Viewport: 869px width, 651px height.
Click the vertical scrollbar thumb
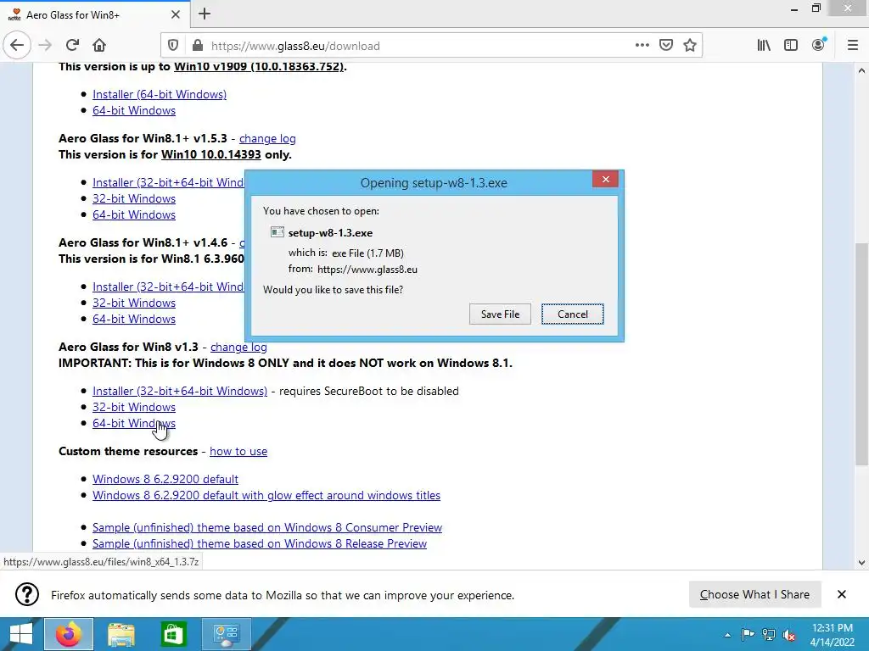tap(861, 354)
